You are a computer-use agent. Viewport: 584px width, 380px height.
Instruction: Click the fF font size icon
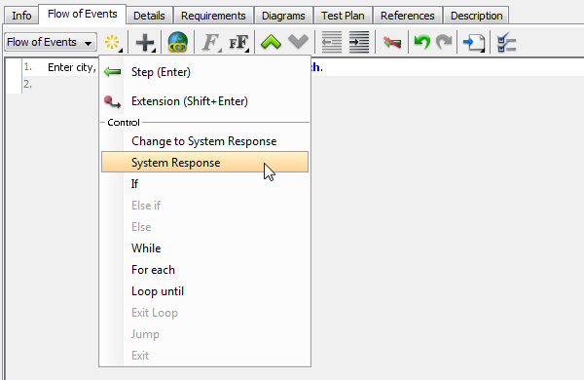238,42
